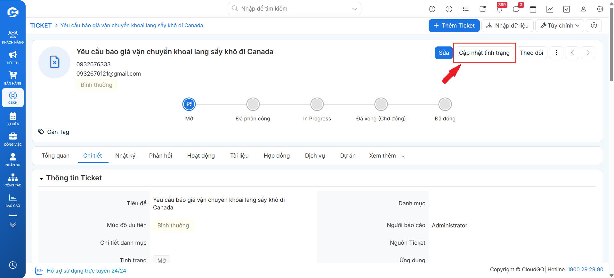Image resolution: width=614 pixels, height=278 pixels.
Task: Open the user profile icon
Action: (x=583, y=9)
